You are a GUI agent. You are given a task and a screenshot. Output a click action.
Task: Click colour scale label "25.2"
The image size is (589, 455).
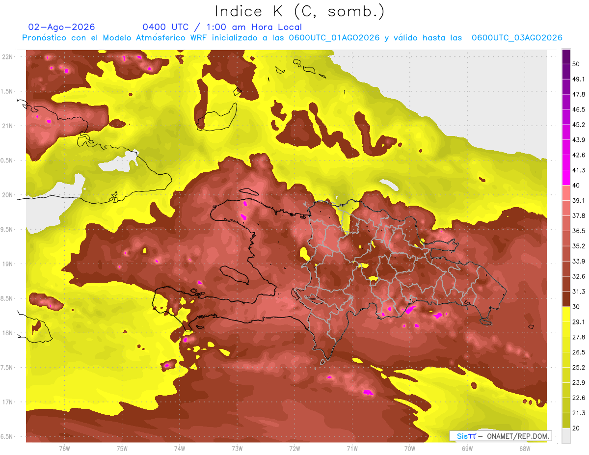pos(579,368)
